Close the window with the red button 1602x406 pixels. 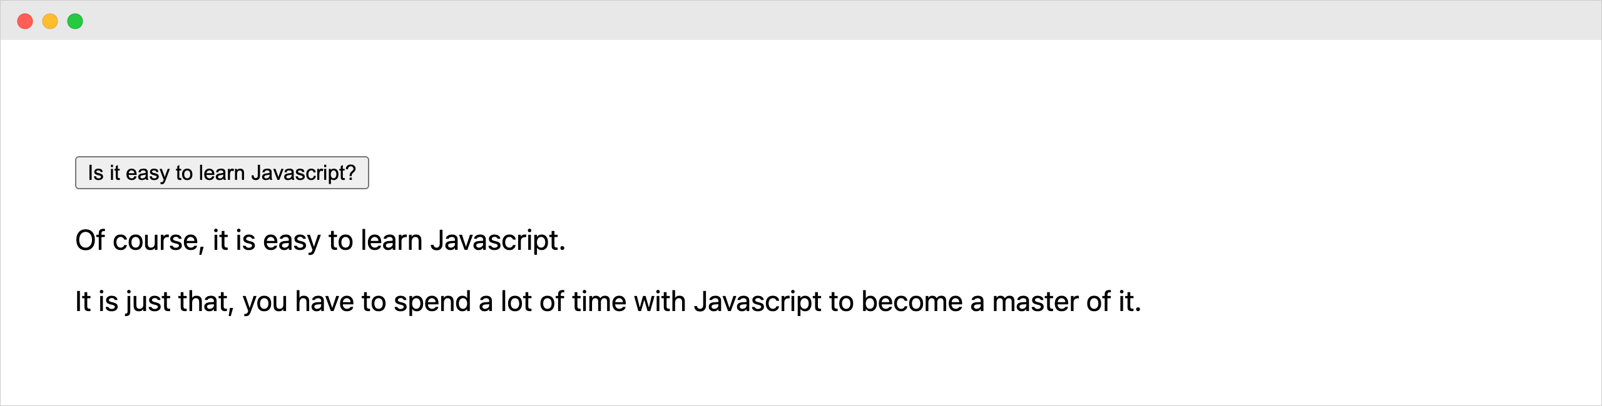25,21
